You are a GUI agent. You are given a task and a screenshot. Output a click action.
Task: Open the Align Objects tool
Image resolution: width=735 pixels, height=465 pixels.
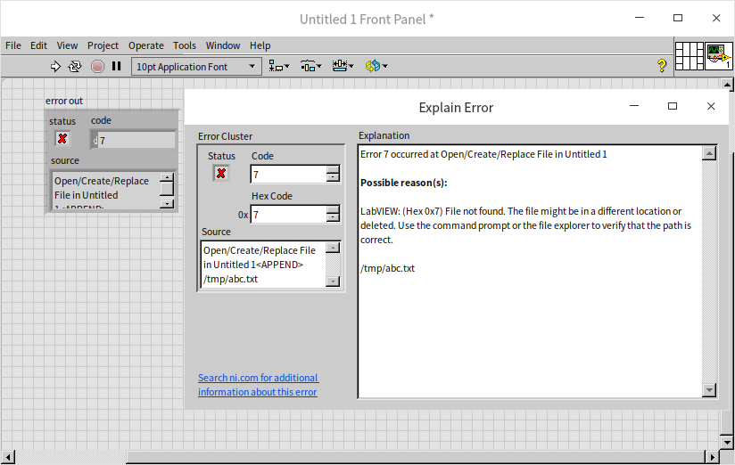pyautogui.click(x=279, y=66)
